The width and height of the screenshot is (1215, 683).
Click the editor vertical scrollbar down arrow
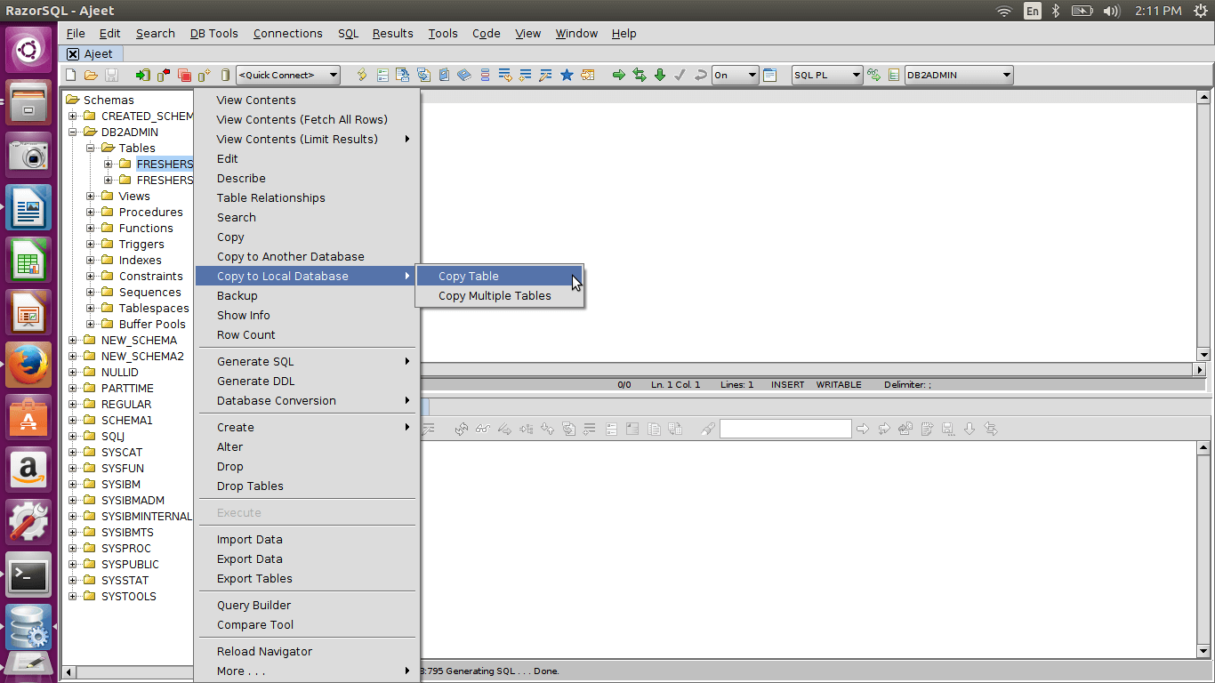pyautogui.click(x=1203, y=354)
